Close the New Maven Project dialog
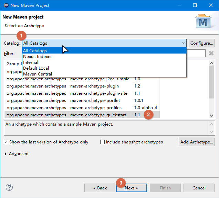 (211, 5)
